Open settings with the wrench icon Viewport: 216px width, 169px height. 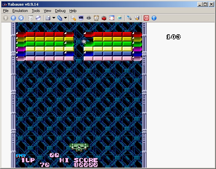coord(73,18)
